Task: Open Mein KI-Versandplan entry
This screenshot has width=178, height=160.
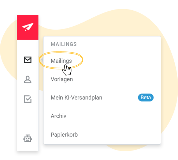Action: [x=77, y=98]
